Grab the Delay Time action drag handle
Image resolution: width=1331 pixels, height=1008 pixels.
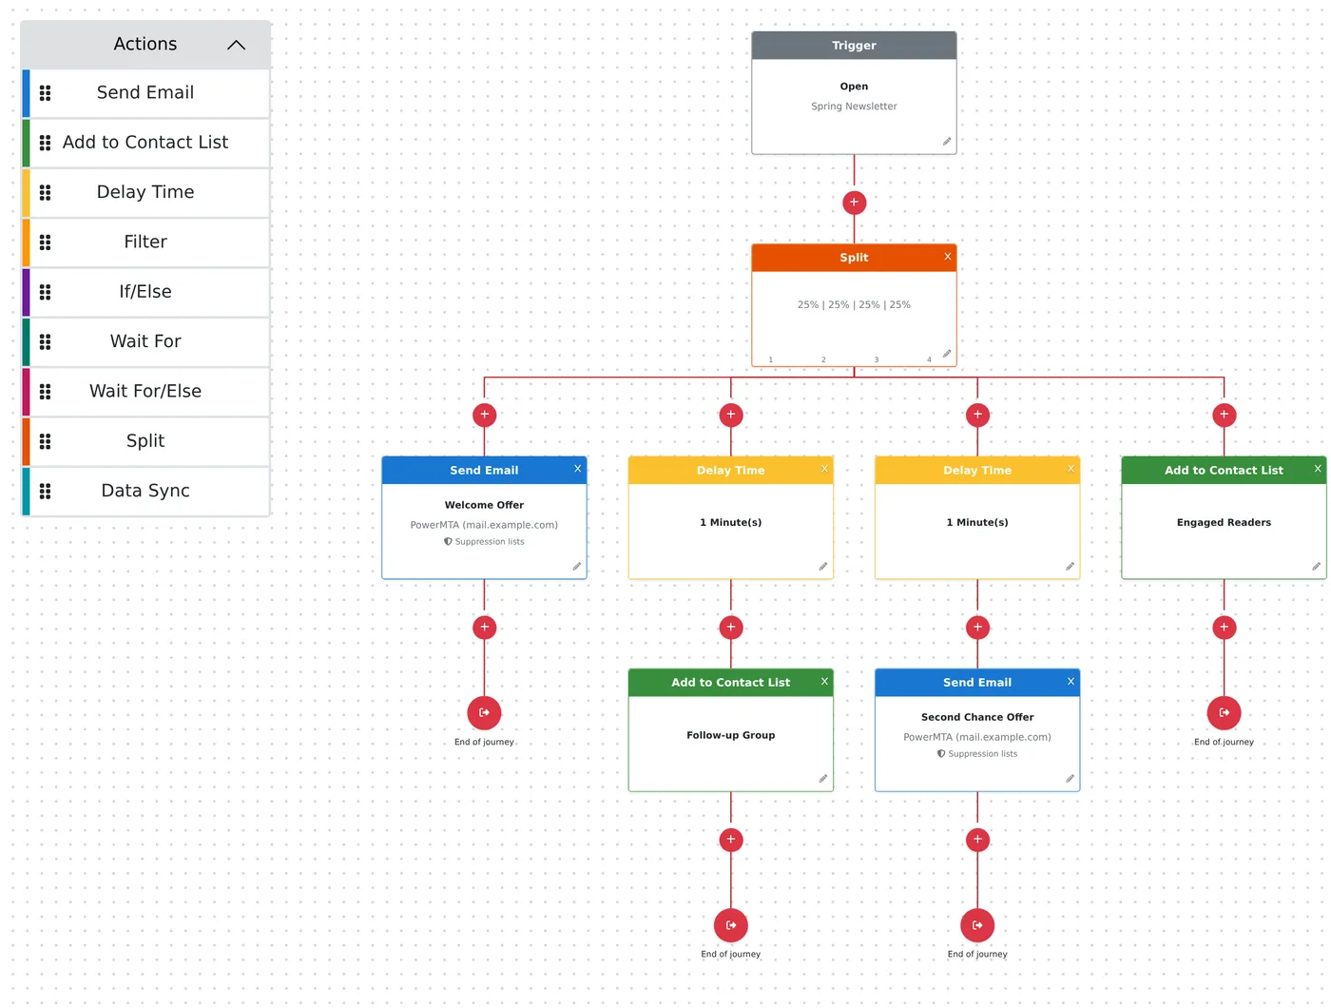coord(45,192)
